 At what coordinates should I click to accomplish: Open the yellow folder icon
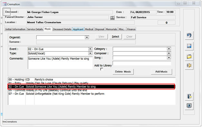(x=189, y=56)
